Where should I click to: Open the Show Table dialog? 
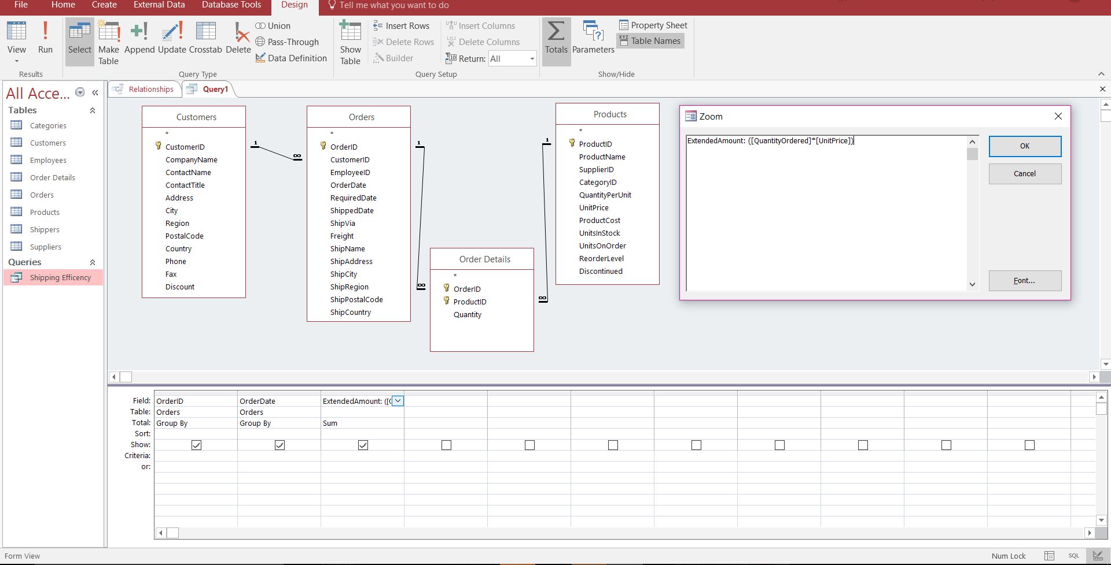[x=350, y=42]
